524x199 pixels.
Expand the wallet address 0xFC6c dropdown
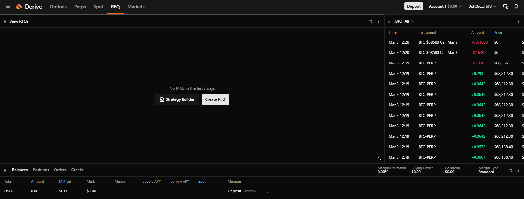pos(482,6)
